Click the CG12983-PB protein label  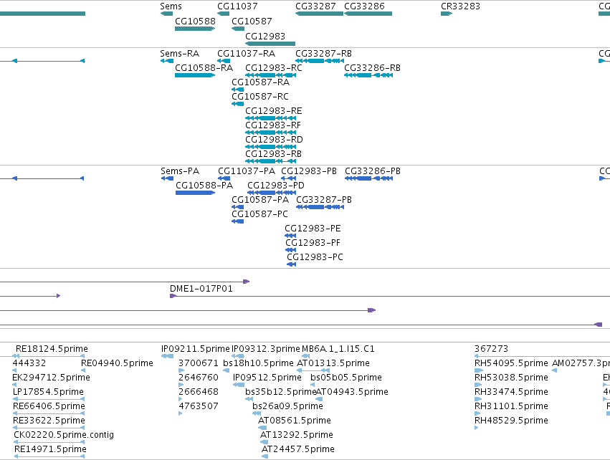click(x=309, y=171)
